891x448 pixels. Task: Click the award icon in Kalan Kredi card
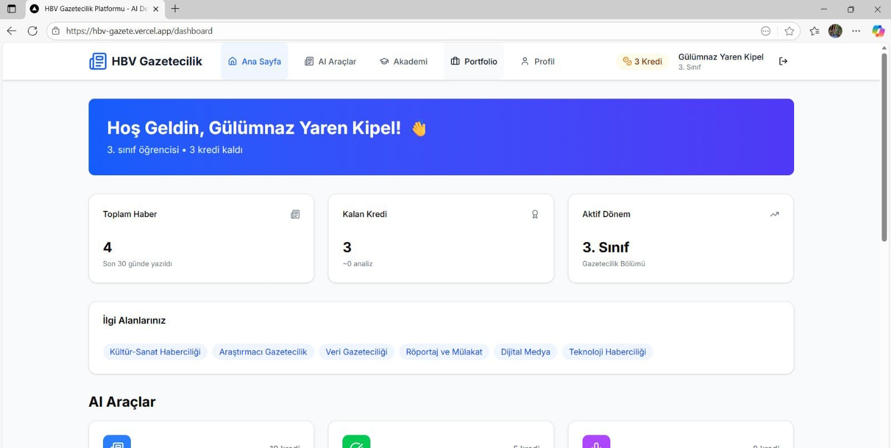535,214
